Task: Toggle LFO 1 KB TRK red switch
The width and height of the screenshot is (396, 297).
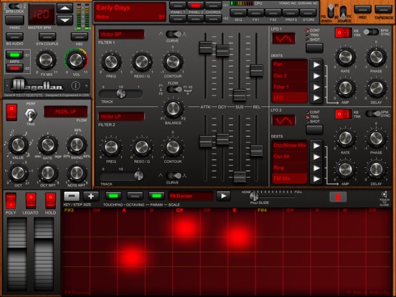Action: tap(343, 33)
